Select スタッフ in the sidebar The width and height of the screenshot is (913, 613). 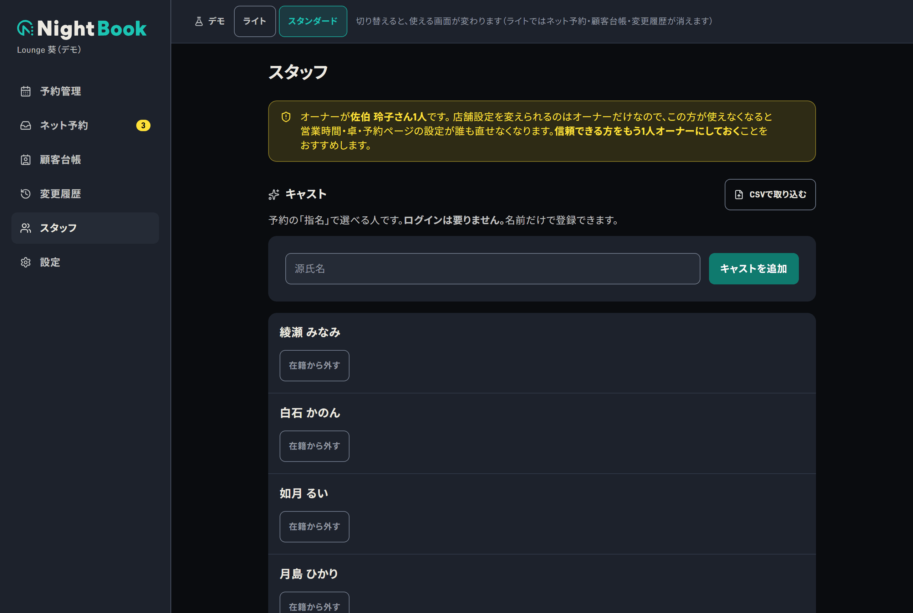pyautogui.click(x=85, y=228)
